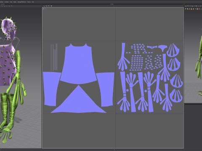Viewport: 202px width, 151px height.
Task: Click the trash-like fourth UV editor toolbar icon
Action: (x=51, y=6)
